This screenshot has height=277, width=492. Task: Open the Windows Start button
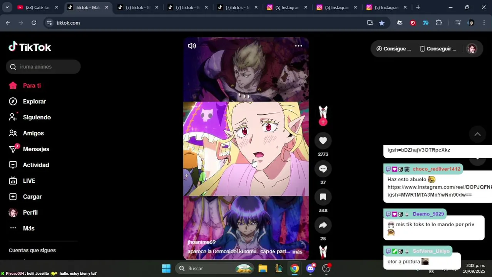[166, 269]
